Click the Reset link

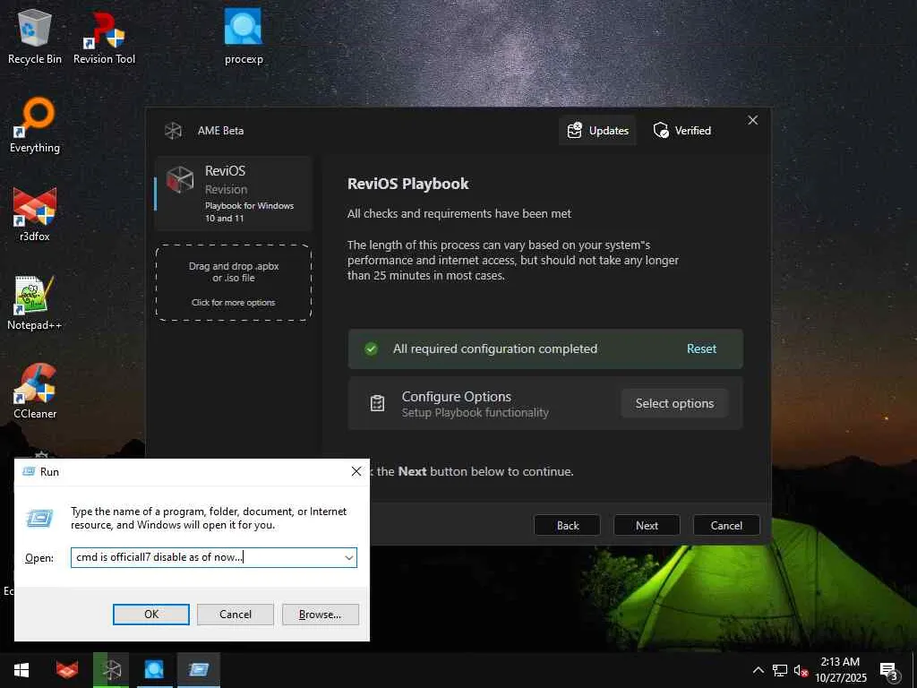(x=701, y=348)
